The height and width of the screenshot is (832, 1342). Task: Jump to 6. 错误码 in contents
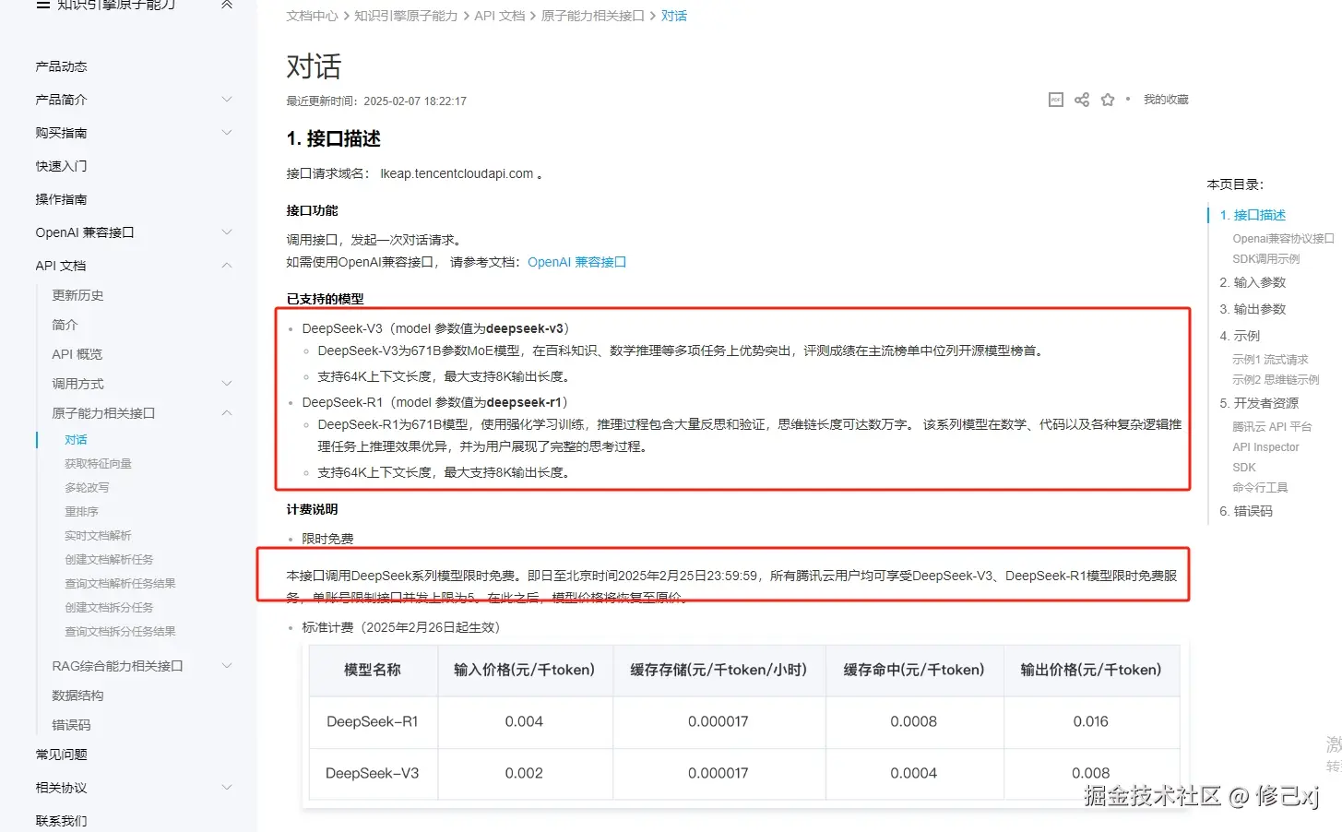click(x=1245, y=511)
